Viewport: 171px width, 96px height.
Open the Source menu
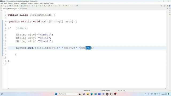[10, 3]
